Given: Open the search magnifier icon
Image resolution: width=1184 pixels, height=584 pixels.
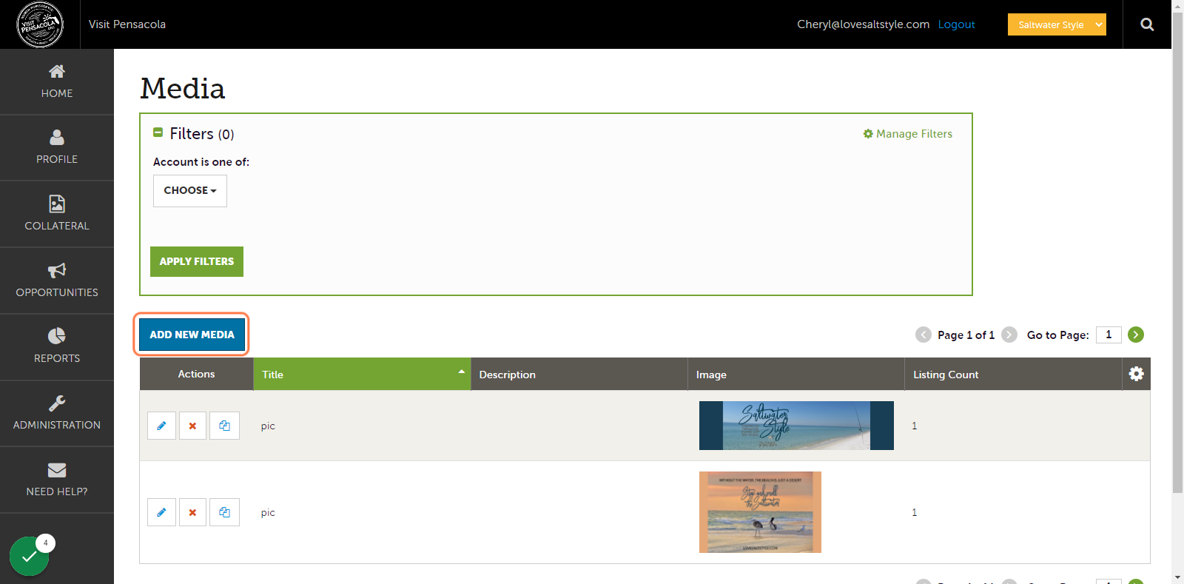Looking at the screenshot, I should [x=1147, y=24].
